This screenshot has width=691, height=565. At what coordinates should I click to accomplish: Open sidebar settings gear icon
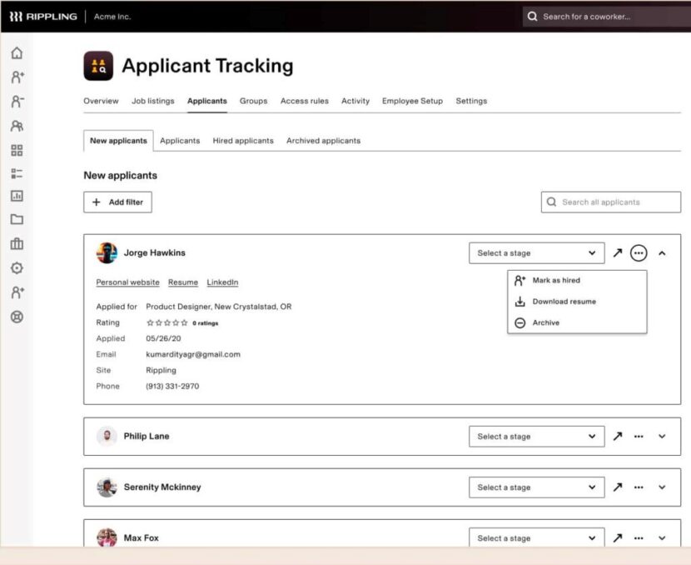[x=16, y=268]
